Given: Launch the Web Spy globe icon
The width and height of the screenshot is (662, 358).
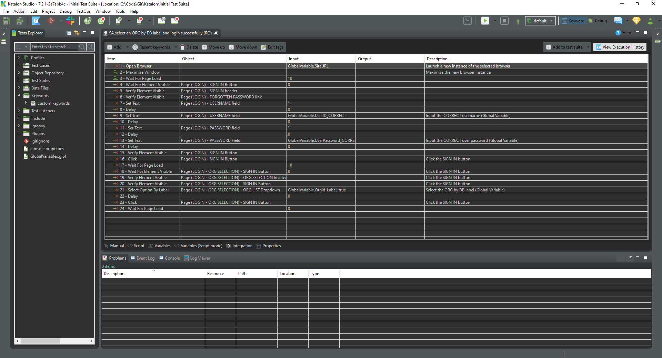Looking at the screenshot, I should [x=88, y=21].
